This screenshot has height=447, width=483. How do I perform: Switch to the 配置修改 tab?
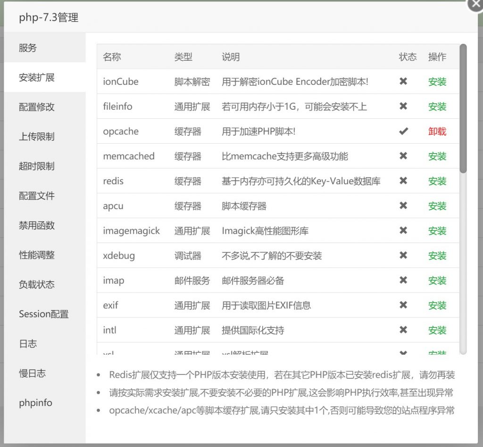click(x=37, y=107)
